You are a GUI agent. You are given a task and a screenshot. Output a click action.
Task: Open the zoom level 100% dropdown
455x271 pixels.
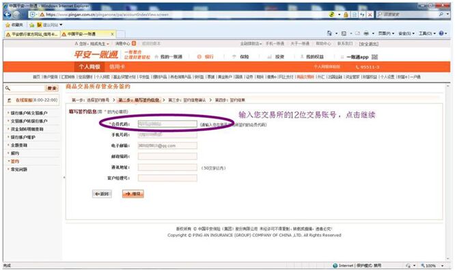[x=443, y=266]
